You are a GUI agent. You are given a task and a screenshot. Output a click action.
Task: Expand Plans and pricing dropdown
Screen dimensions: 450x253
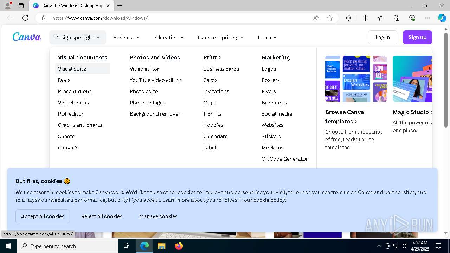point(221,37)
